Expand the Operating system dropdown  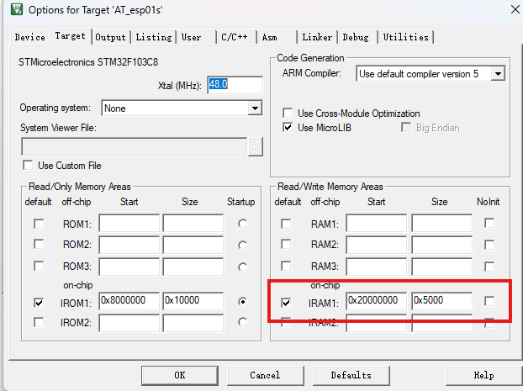(255, 108)
